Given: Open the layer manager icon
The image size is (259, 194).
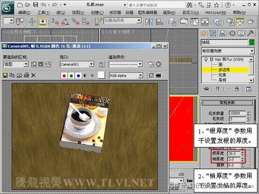Looking at the screenshot, I should pos(172,22).
